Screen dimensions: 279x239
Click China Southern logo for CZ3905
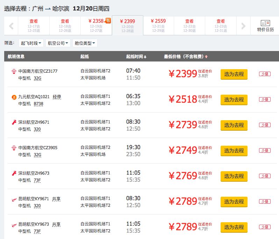click(x=14, y=148)
